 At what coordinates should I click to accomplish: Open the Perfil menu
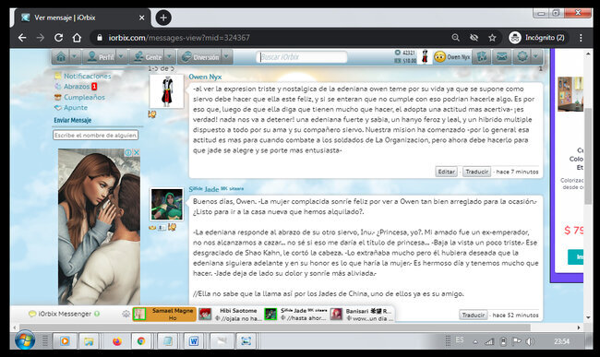(101, 57)
